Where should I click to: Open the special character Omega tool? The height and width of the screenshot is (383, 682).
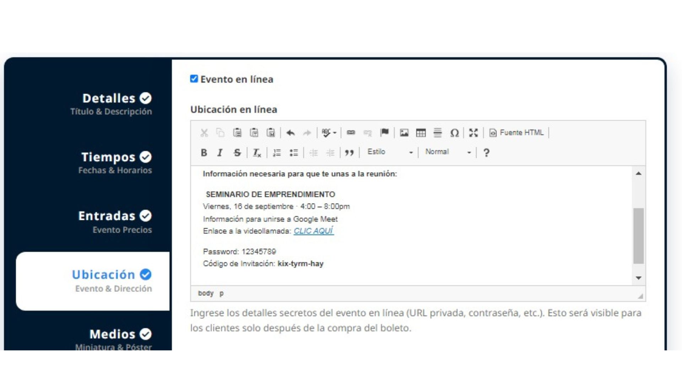(454, 133)
